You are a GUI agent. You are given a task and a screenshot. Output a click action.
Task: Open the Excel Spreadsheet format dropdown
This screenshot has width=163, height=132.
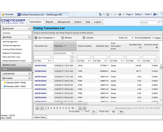click(153, 38)
